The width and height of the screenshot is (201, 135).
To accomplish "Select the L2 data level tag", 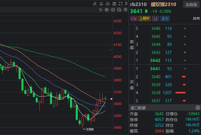I will (x=155, y=19).
